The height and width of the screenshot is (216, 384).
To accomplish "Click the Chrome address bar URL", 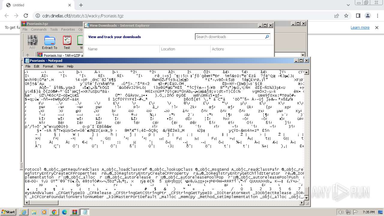I will coord(83,16).
